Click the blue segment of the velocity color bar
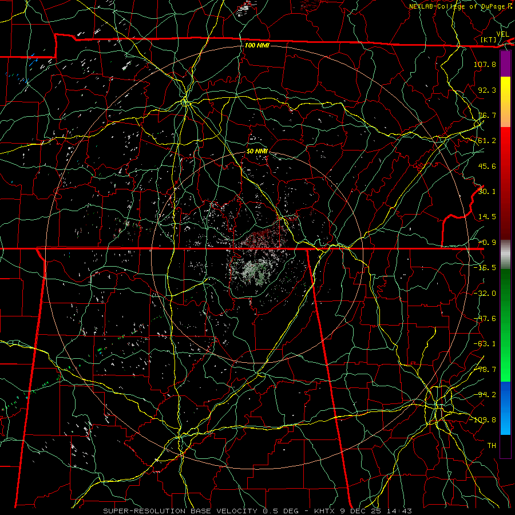Viewport: 515px width, 515px height. coord(505,408)
